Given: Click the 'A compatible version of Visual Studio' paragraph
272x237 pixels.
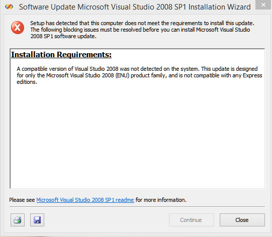Looking at the screenshot, I should click(x=139, y=75).
